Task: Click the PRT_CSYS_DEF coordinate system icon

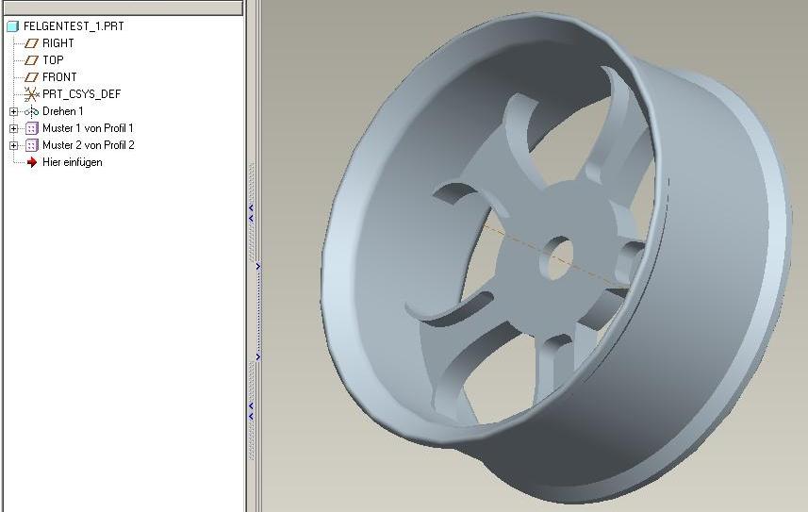Action: 31,94
